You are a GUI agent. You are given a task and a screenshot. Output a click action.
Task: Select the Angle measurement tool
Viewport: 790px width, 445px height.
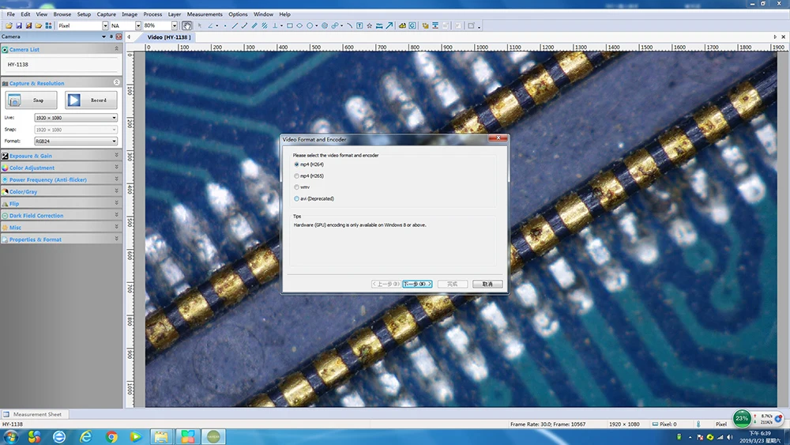(x=211, y=25)
